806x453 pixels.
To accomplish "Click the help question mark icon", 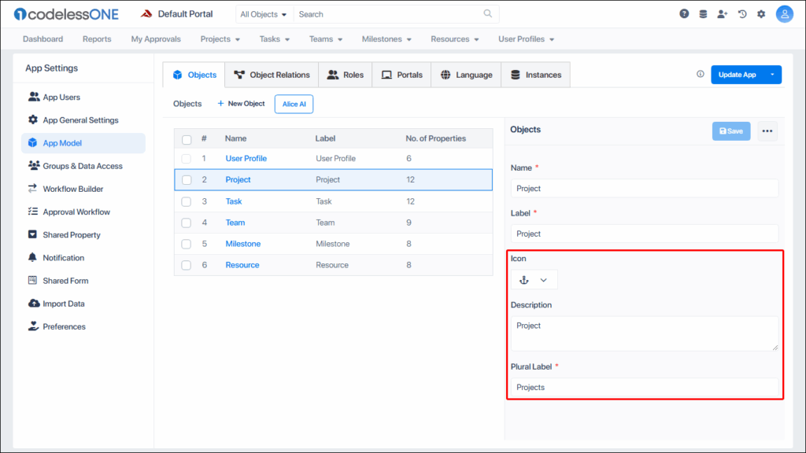I will coord(684,14).
